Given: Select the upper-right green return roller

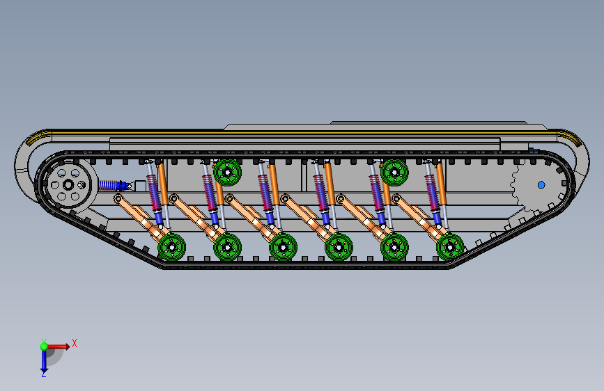Looking at the screenshot, I should 394,173.
